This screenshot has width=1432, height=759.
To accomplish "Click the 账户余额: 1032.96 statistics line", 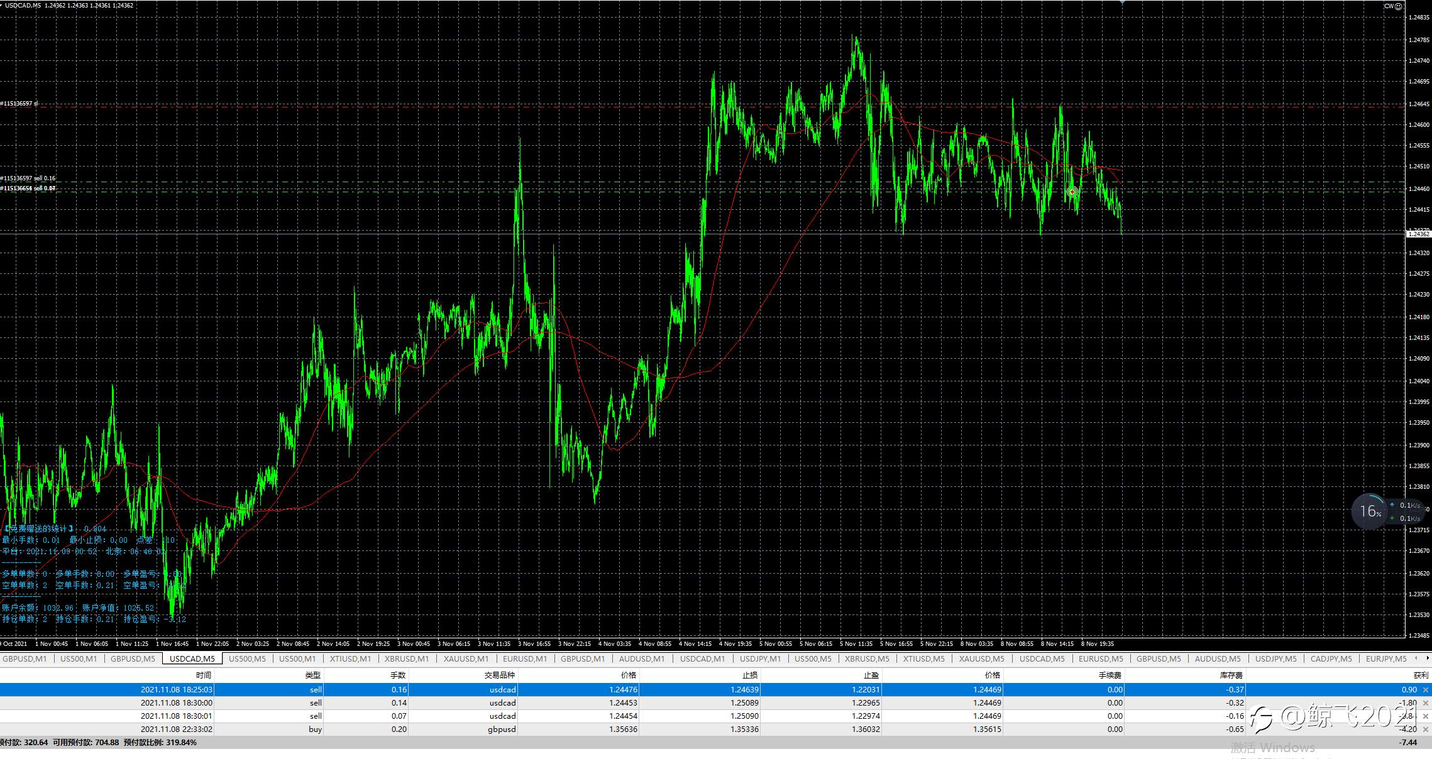I will point(38,608).
